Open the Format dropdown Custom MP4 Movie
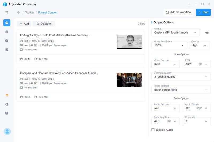The height and width of the screenshot is (142, 214). (176, 33)
